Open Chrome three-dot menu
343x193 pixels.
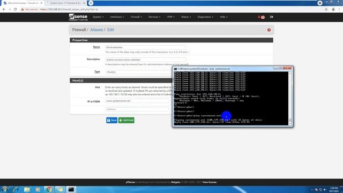click(x=339, y=10)
